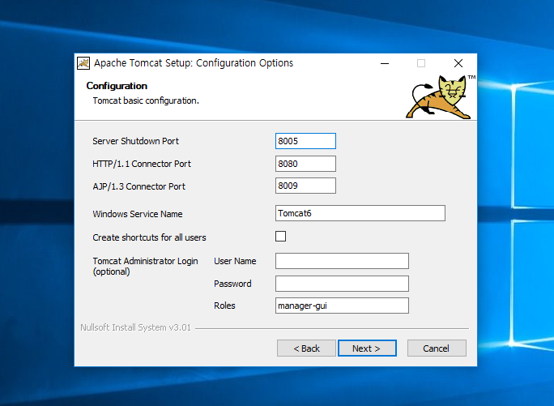This screenshot has height=406, width=554.
Task: Click the Nullsoft Install System v3.01 text
Action: click(x=136, y=327)
